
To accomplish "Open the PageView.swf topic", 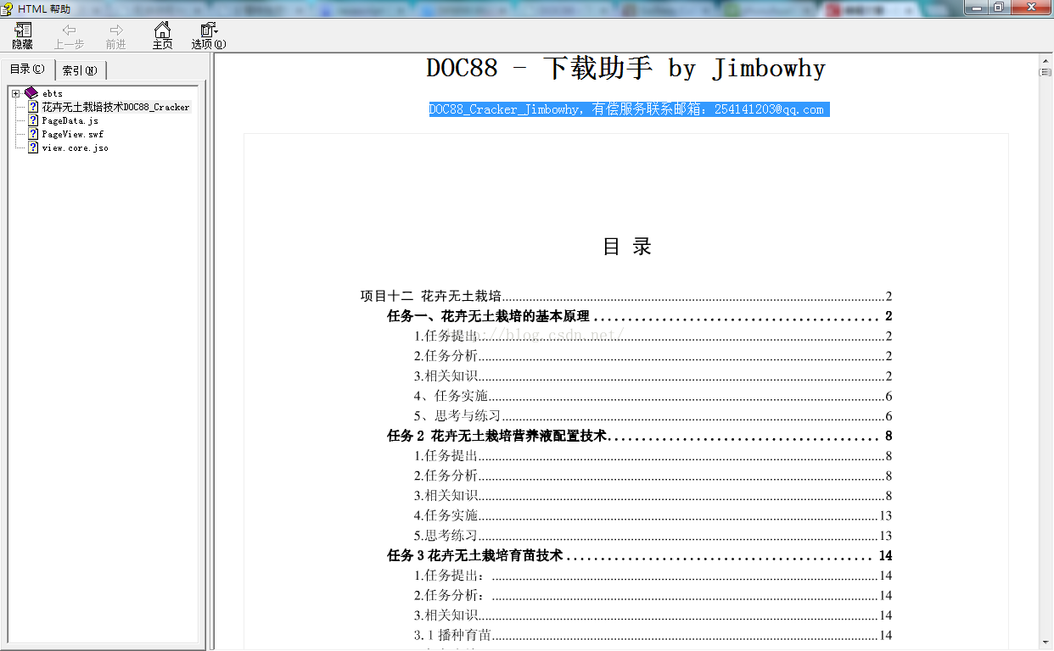I will pyautogui.click(x=72, y=134).
